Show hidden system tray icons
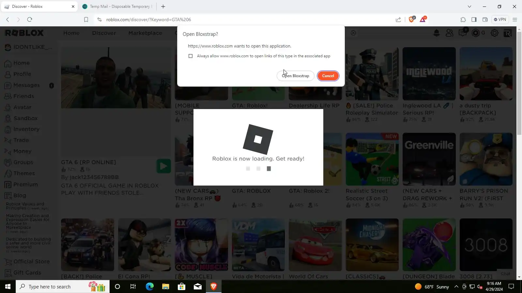522x293 pixels. pos(456,286)
